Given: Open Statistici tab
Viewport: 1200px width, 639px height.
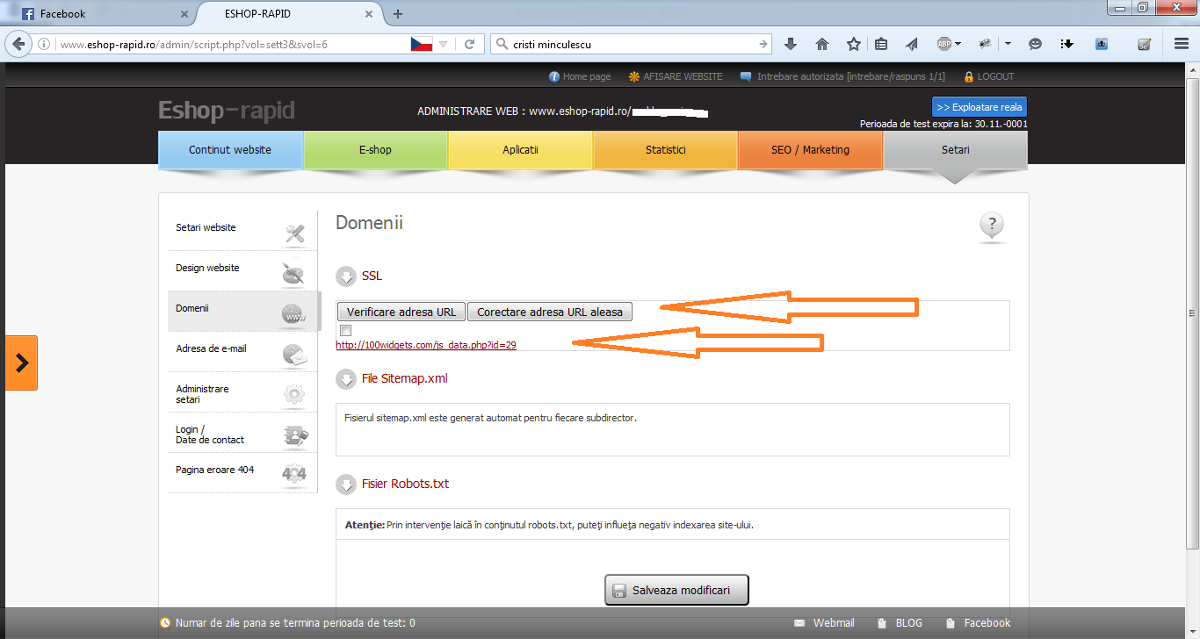Looking at the screenshot, I should pos(665,149).
